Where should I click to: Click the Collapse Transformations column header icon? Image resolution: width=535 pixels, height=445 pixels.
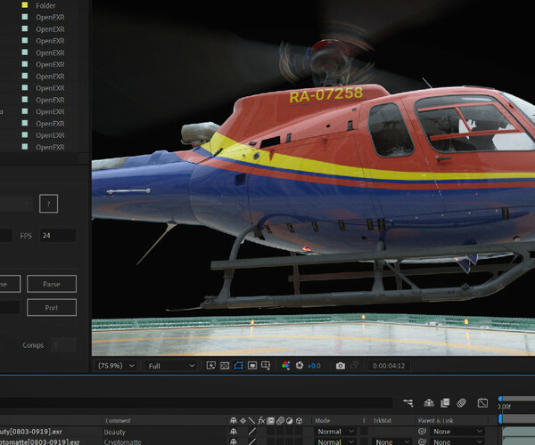243,421
